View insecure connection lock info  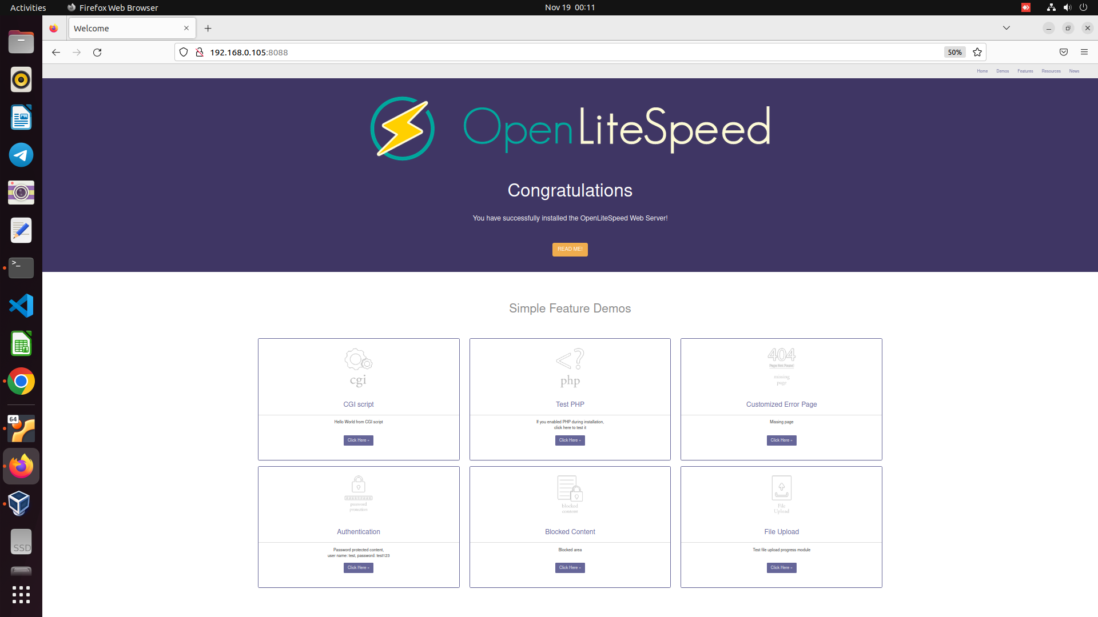[200, 52]
